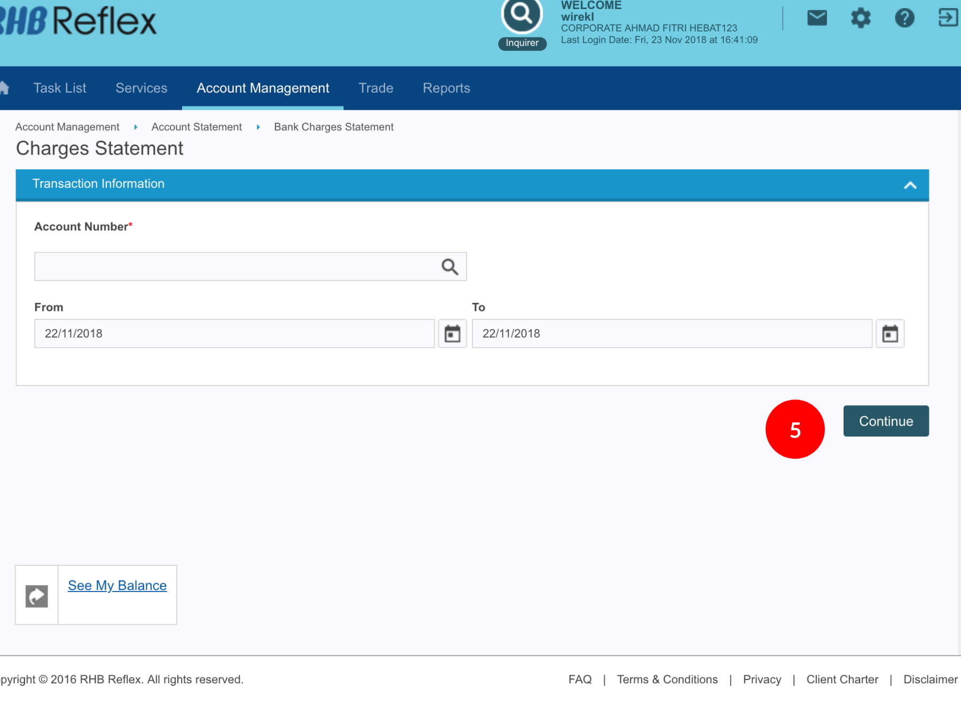This screenshot has height=704, width=961.
Task: Log out using the exit icon
Action: tap(948, 17)
